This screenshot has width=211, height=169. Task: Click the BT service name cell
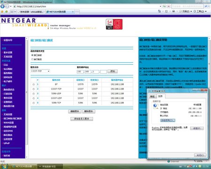(x=56, y=84)
